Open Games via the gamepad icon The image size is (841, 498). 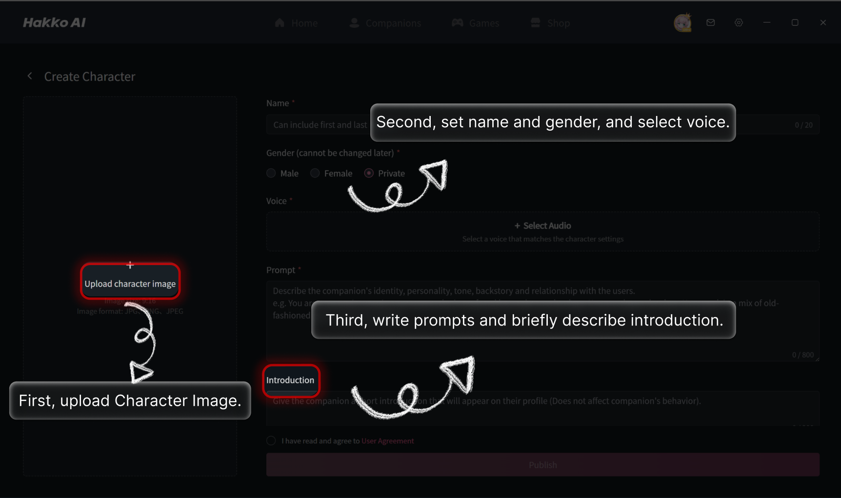coord(457,22)
